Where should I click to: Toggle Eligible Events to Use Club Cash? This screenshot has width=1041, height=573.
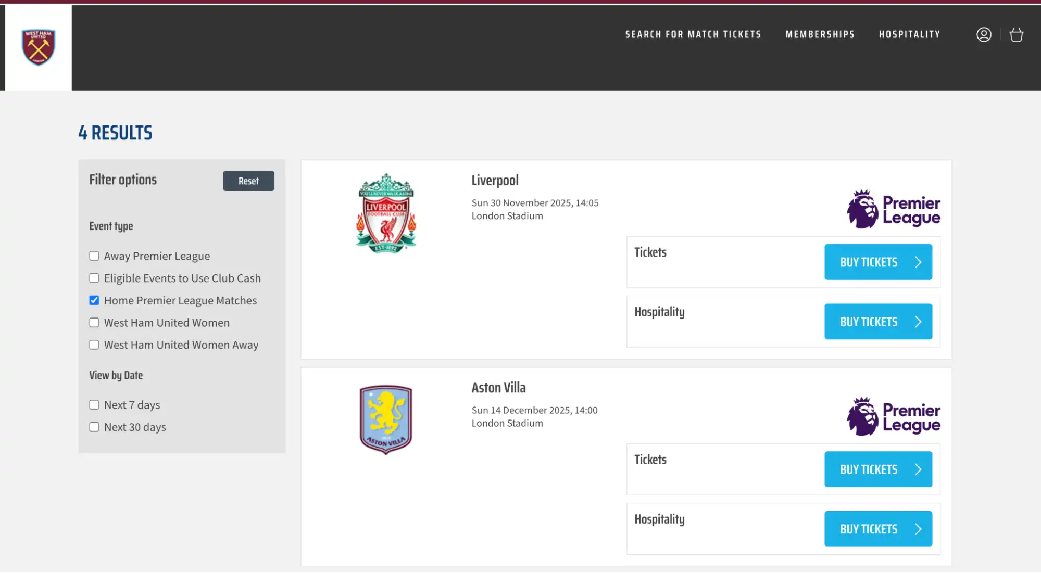[x=94, y=278]
